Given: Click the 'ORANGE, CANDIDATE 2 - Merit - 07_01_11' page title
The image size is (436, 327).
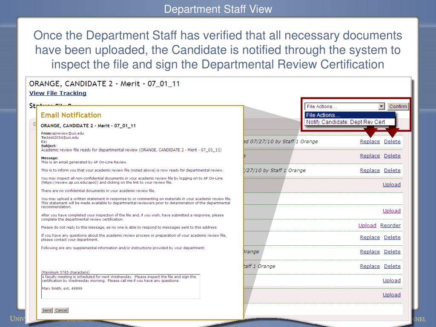Looking at the screenshot, I should click(105, 84).
